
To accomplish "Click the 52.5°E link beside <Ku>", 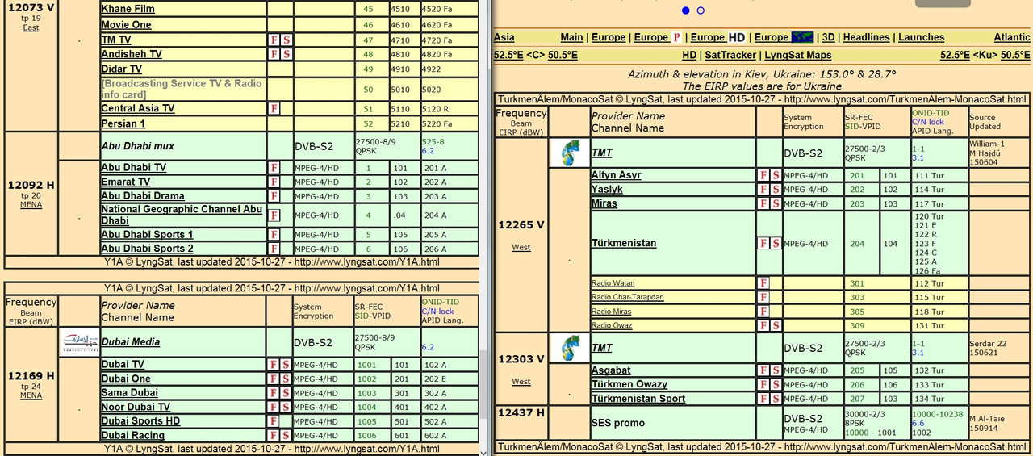I will point(956,55).
